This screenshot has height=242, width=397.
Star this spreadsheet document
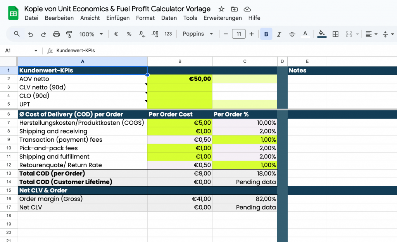coord(221,9)
